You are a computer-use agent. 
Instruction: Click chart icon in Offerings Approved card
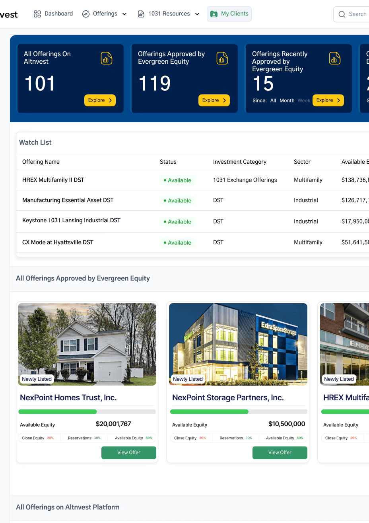[x=222, y=58]
